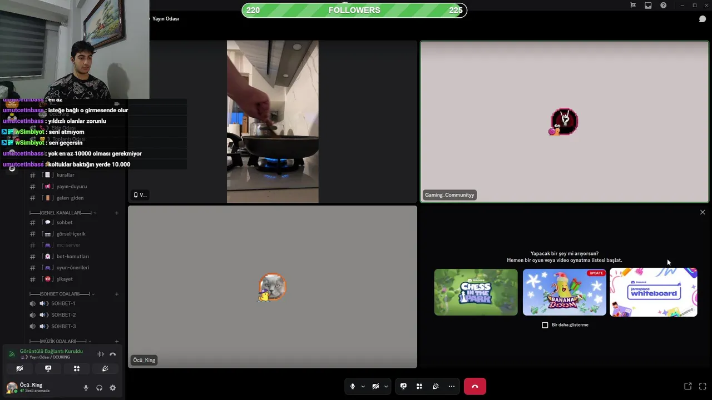Image resolution: width=712 pixels, height=400 pixels.
Task: Toggle noise suppression waveform icon
Action: pyautogui.click(x=101, y=354)
